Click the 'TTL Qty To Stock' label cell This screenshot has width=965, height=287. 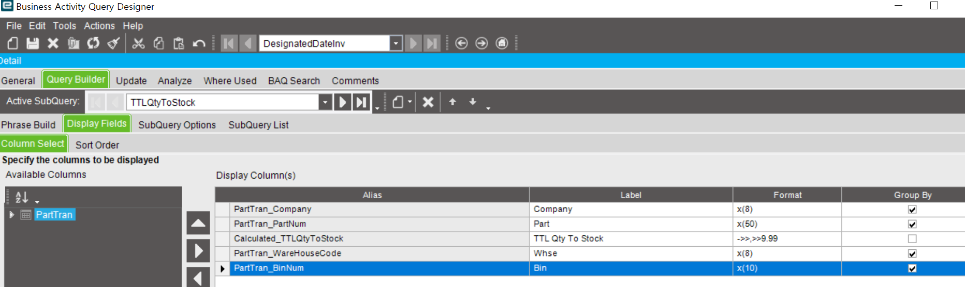coord(631,238)
